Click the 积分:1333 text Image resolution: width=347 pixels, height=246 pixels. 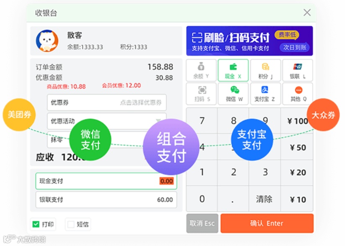point(134,47)
